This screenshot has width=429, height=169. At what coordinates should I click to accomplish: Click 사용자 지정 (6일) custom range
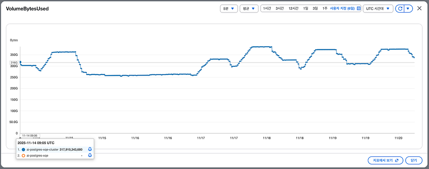point(342,8)
